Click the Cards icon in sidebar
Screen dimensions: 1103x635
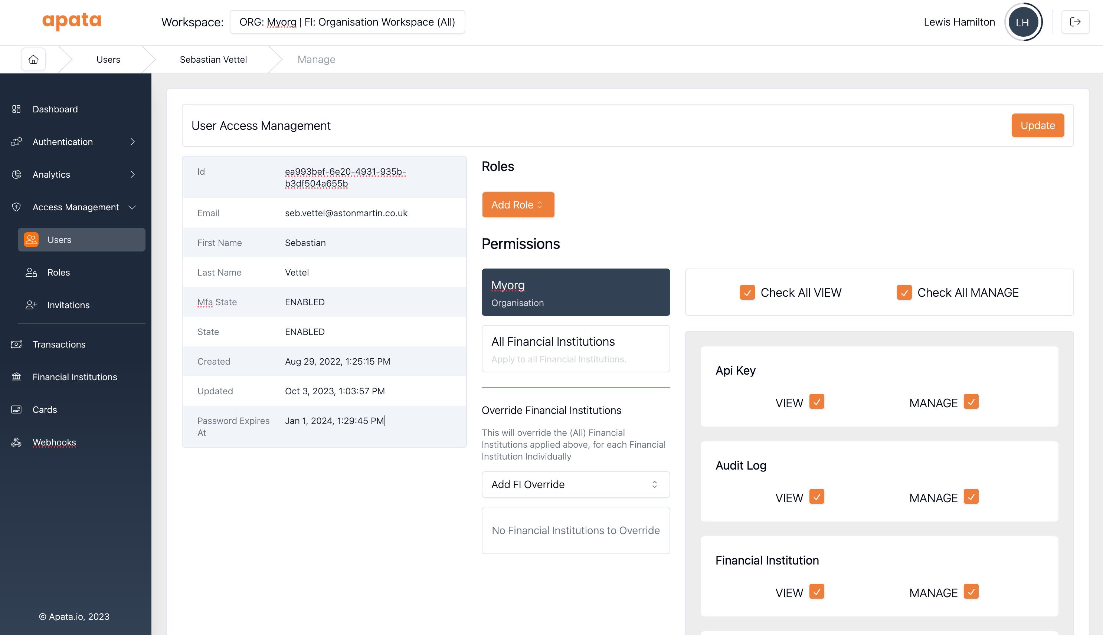[16, 409]
